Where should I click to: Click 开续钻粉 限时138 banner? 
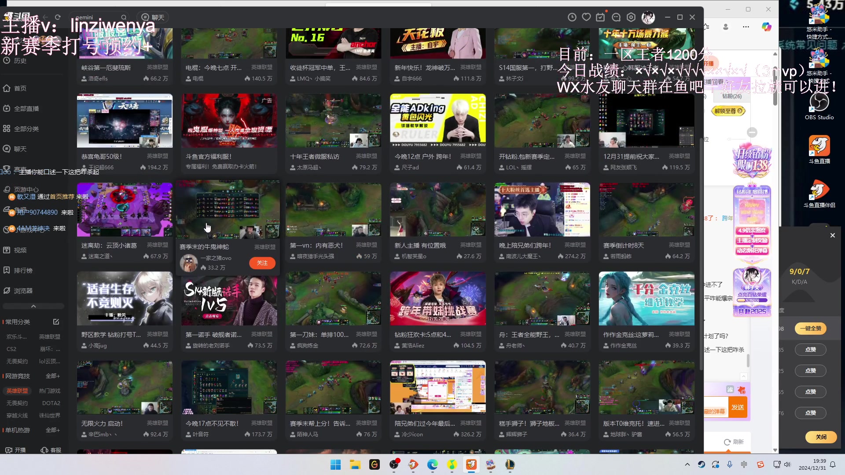[752, 161]
